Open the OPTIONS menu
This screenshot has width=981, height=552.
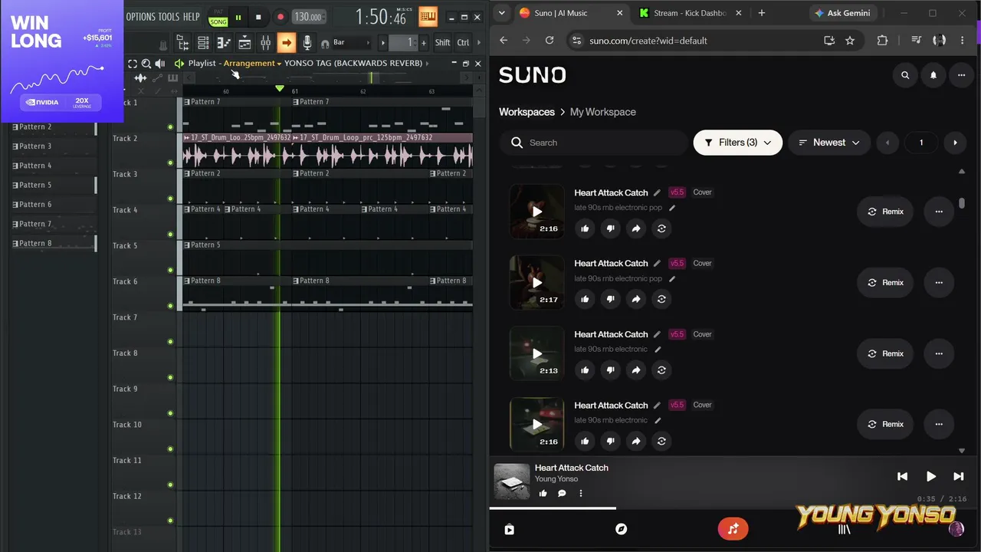coord(141,17)
